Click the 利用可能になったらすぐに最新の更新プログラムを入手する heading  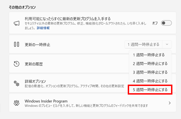[x=68, y=19]
